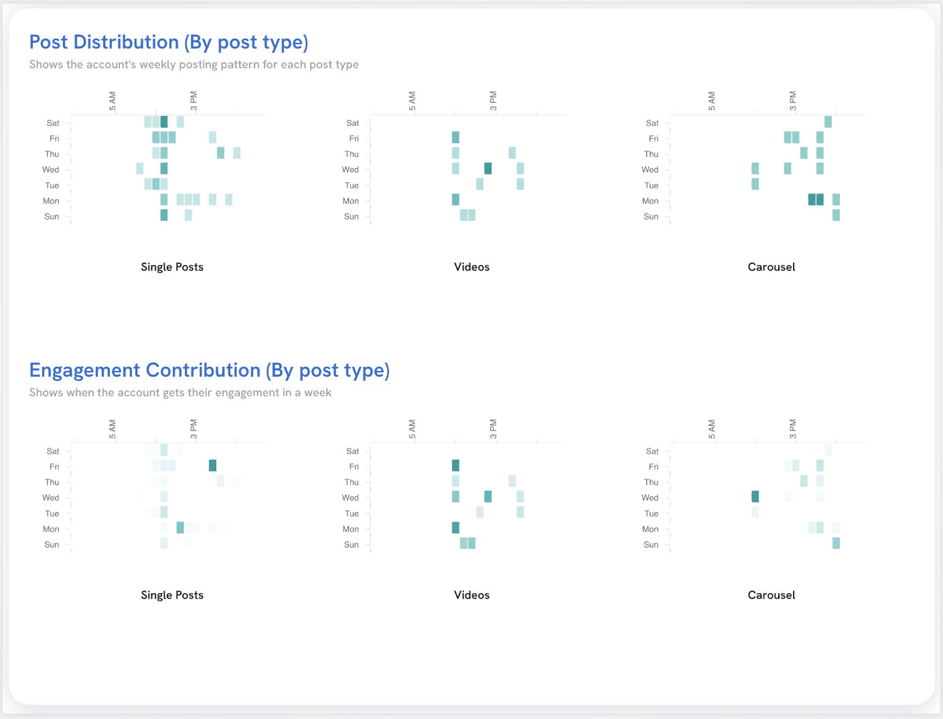Viewport: 943px width, 719px height.
Task: Click the Tuesday cell in Carousel distribution heatmap
Action: [755, 184]
